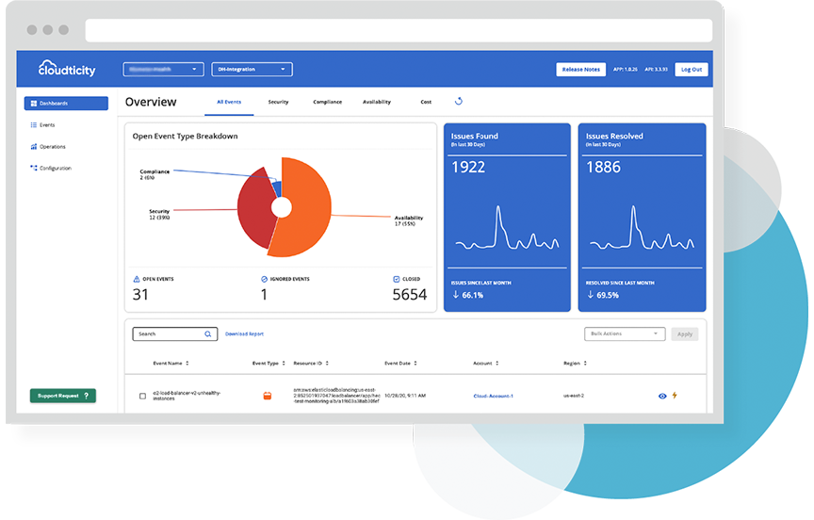This screenshot has width=814, height=520.
Task: Open the blurred organization dropdown
Action: pyautogui.click(x=163, y=69)
